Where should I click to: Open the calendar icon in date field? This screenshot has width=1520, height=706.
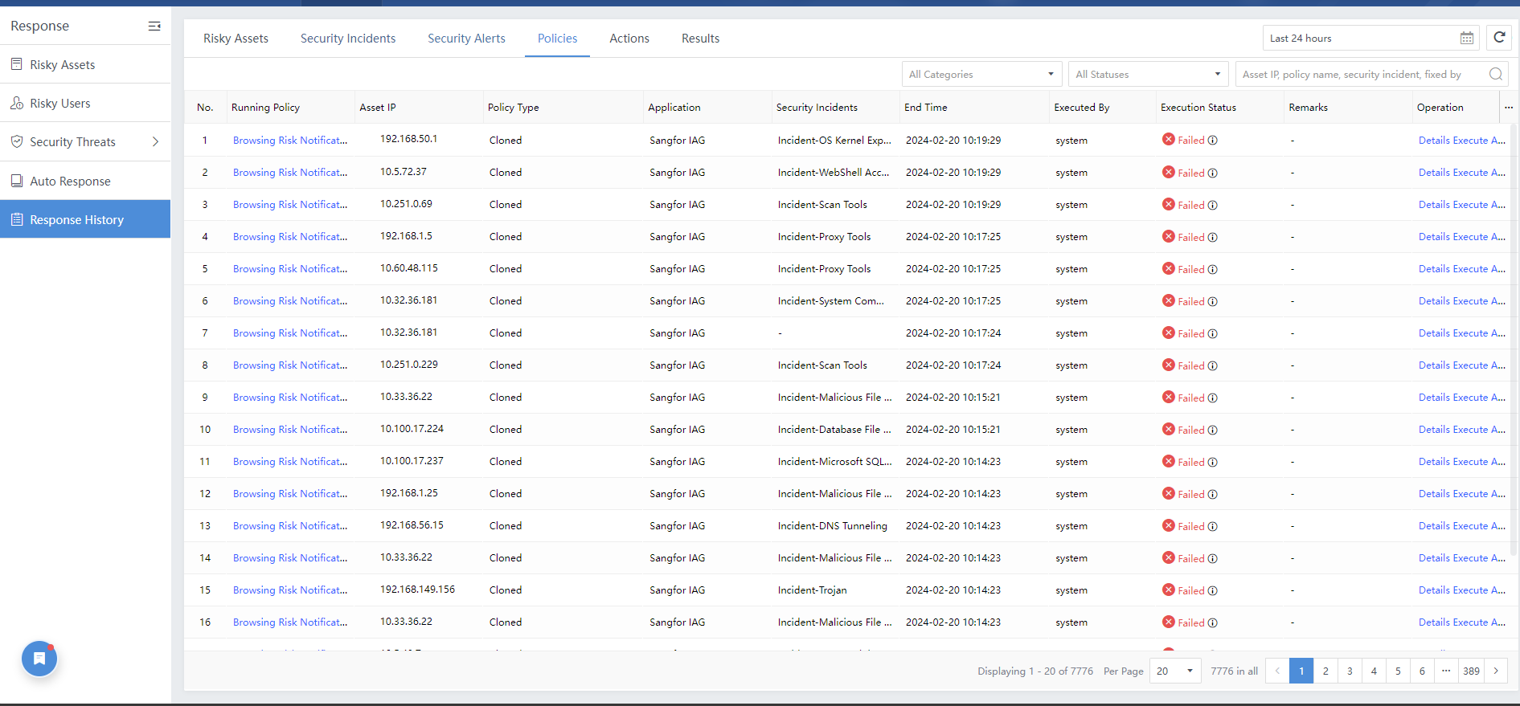tap(1466, 39)
